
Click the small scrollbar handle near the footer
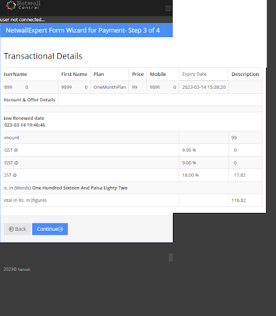tap(171, 257)
